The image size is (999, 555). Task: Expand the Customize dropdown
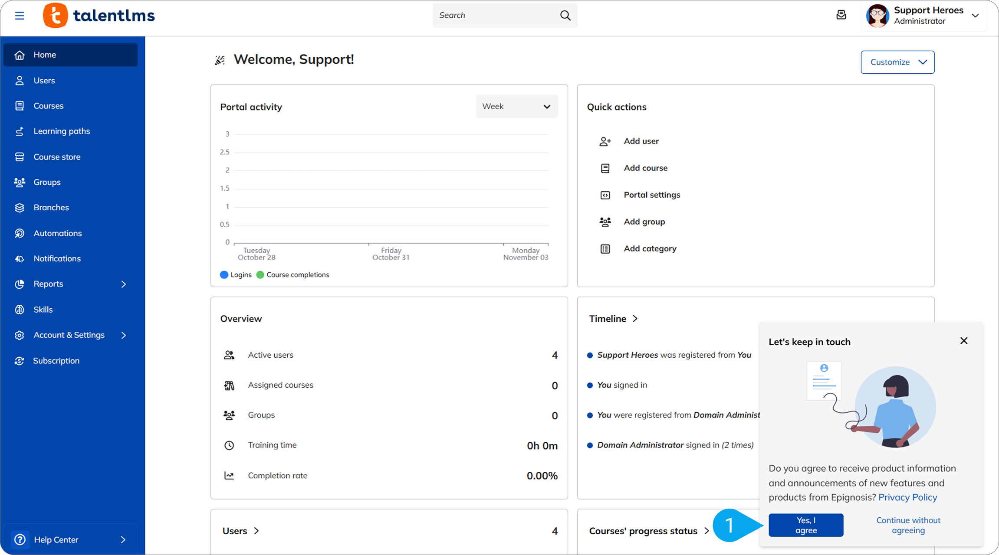point(897,62)
